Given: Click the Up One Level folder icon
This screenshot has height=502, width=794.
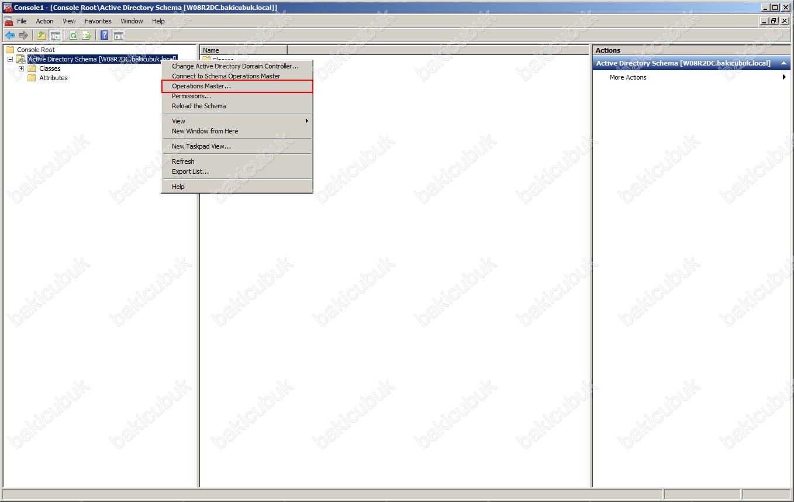Looking at the screenshot, I should coord(42,35).
